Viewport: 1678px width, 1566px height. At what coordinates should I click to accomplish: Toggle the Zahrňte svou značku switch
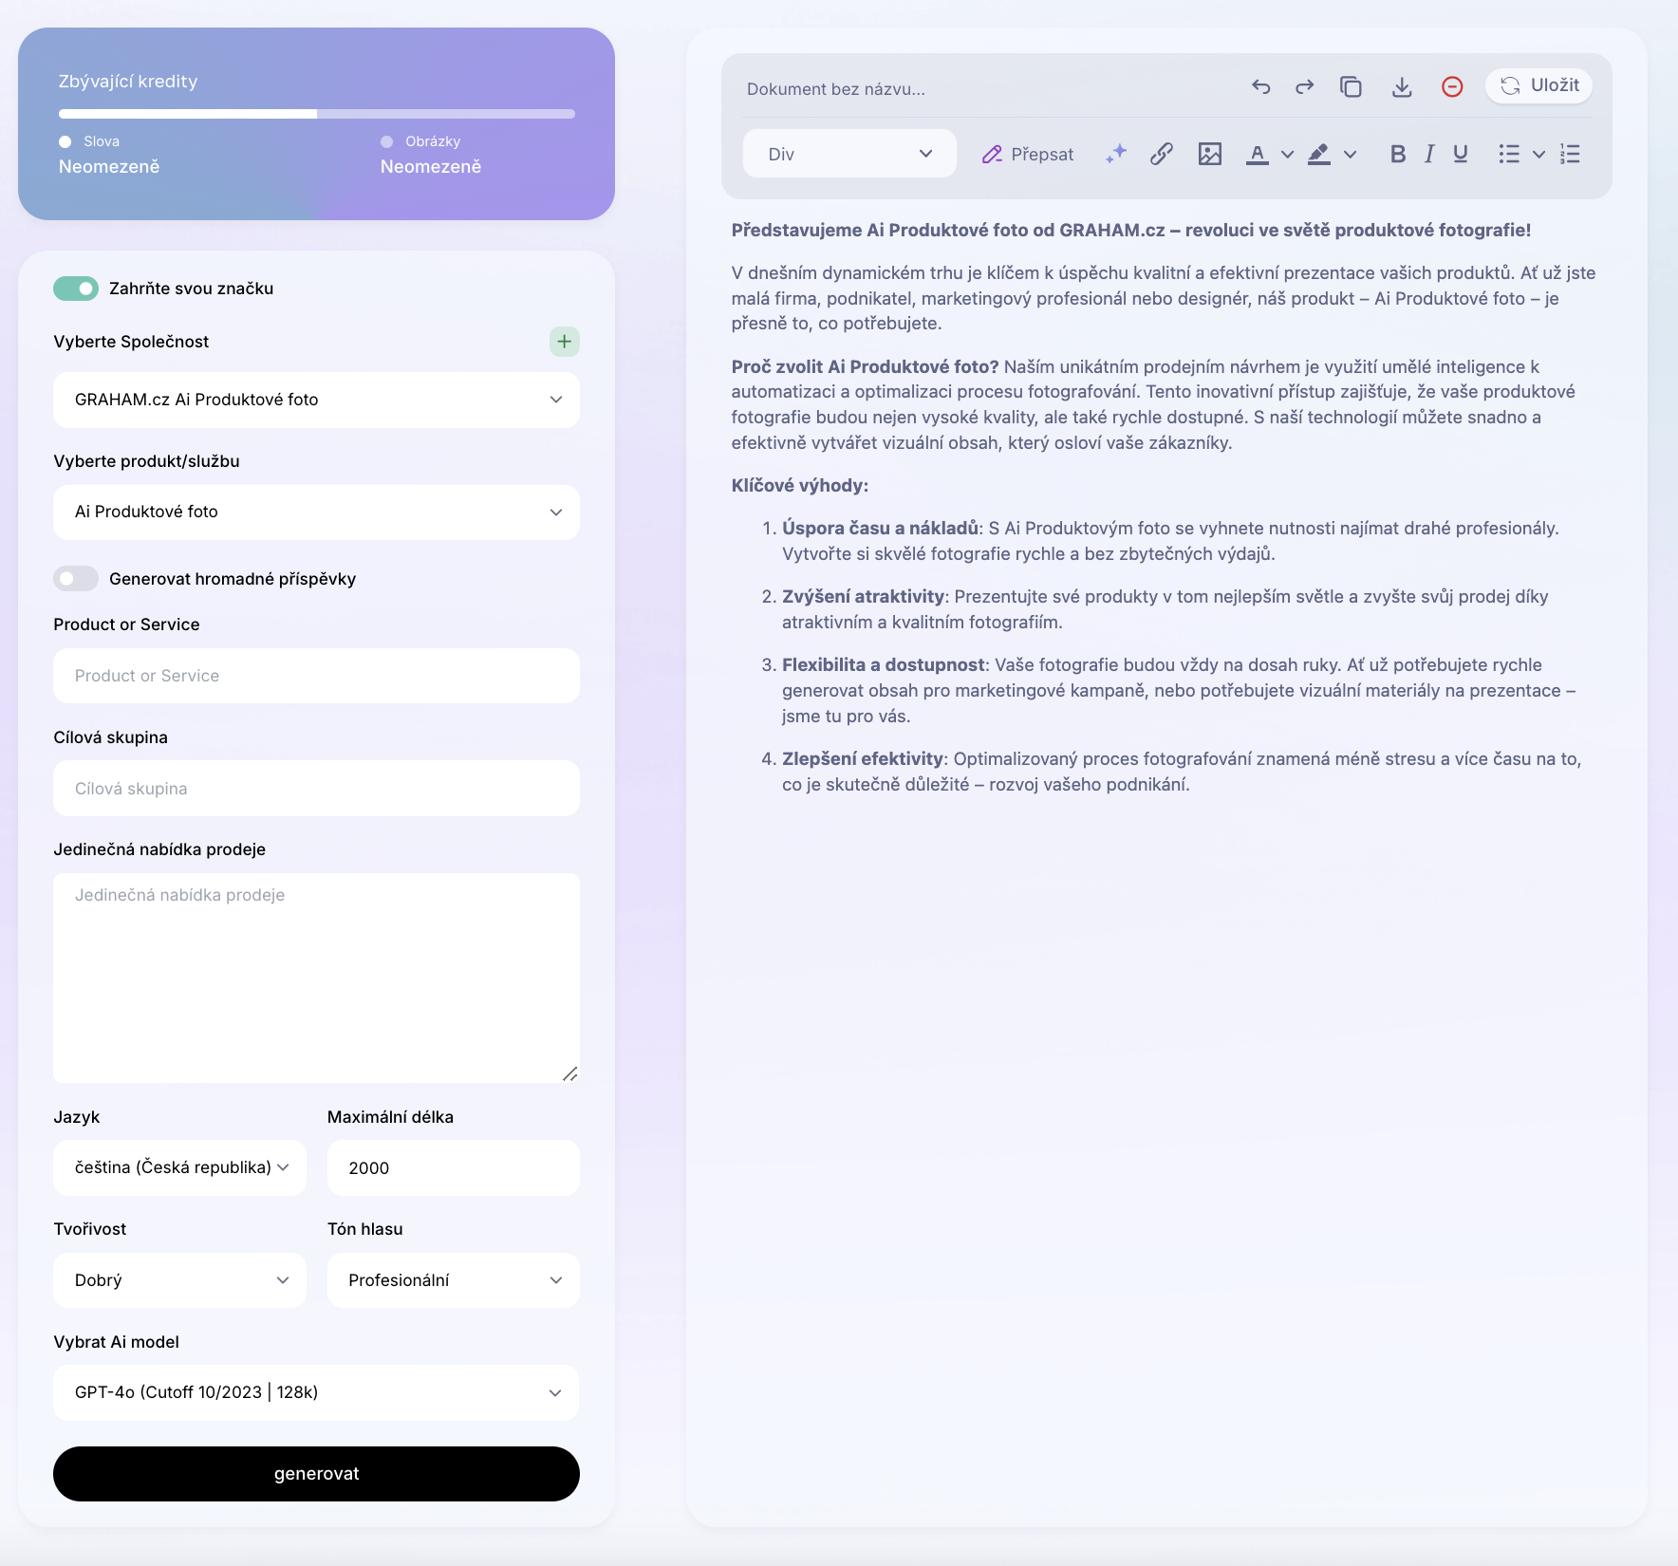(x=76, y=289)
